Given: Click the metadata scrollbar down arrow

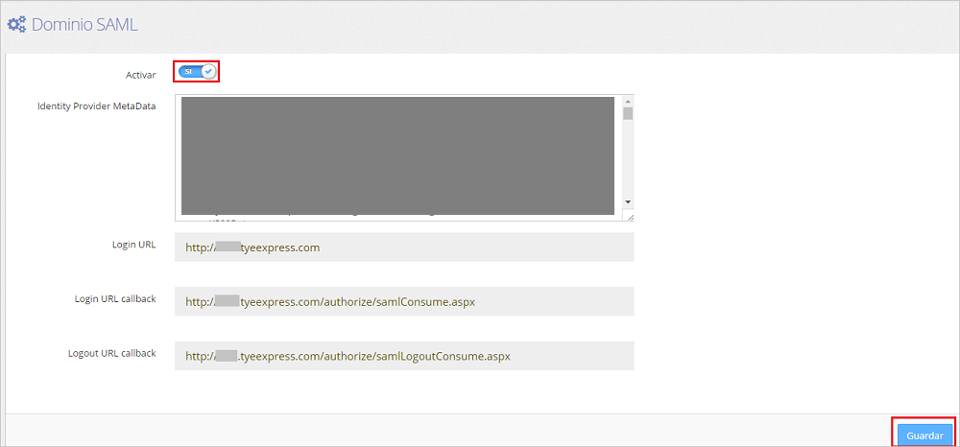Looking at the screenshot, I should [x=628, y=201].
